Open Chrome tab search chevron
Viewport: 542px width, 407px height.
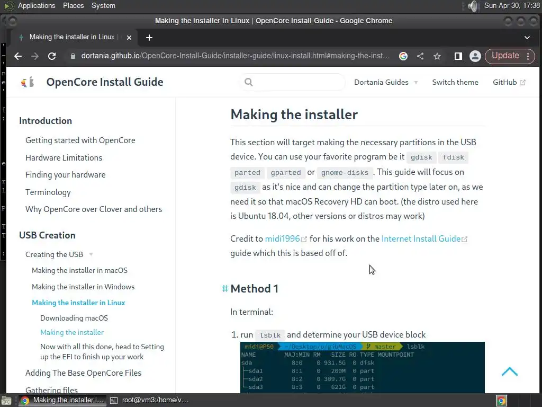tap(527, 38)
